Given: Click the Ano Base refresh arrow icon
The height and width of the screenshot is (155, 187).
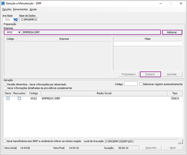Looking at the screenshot, I should [16, 20].
